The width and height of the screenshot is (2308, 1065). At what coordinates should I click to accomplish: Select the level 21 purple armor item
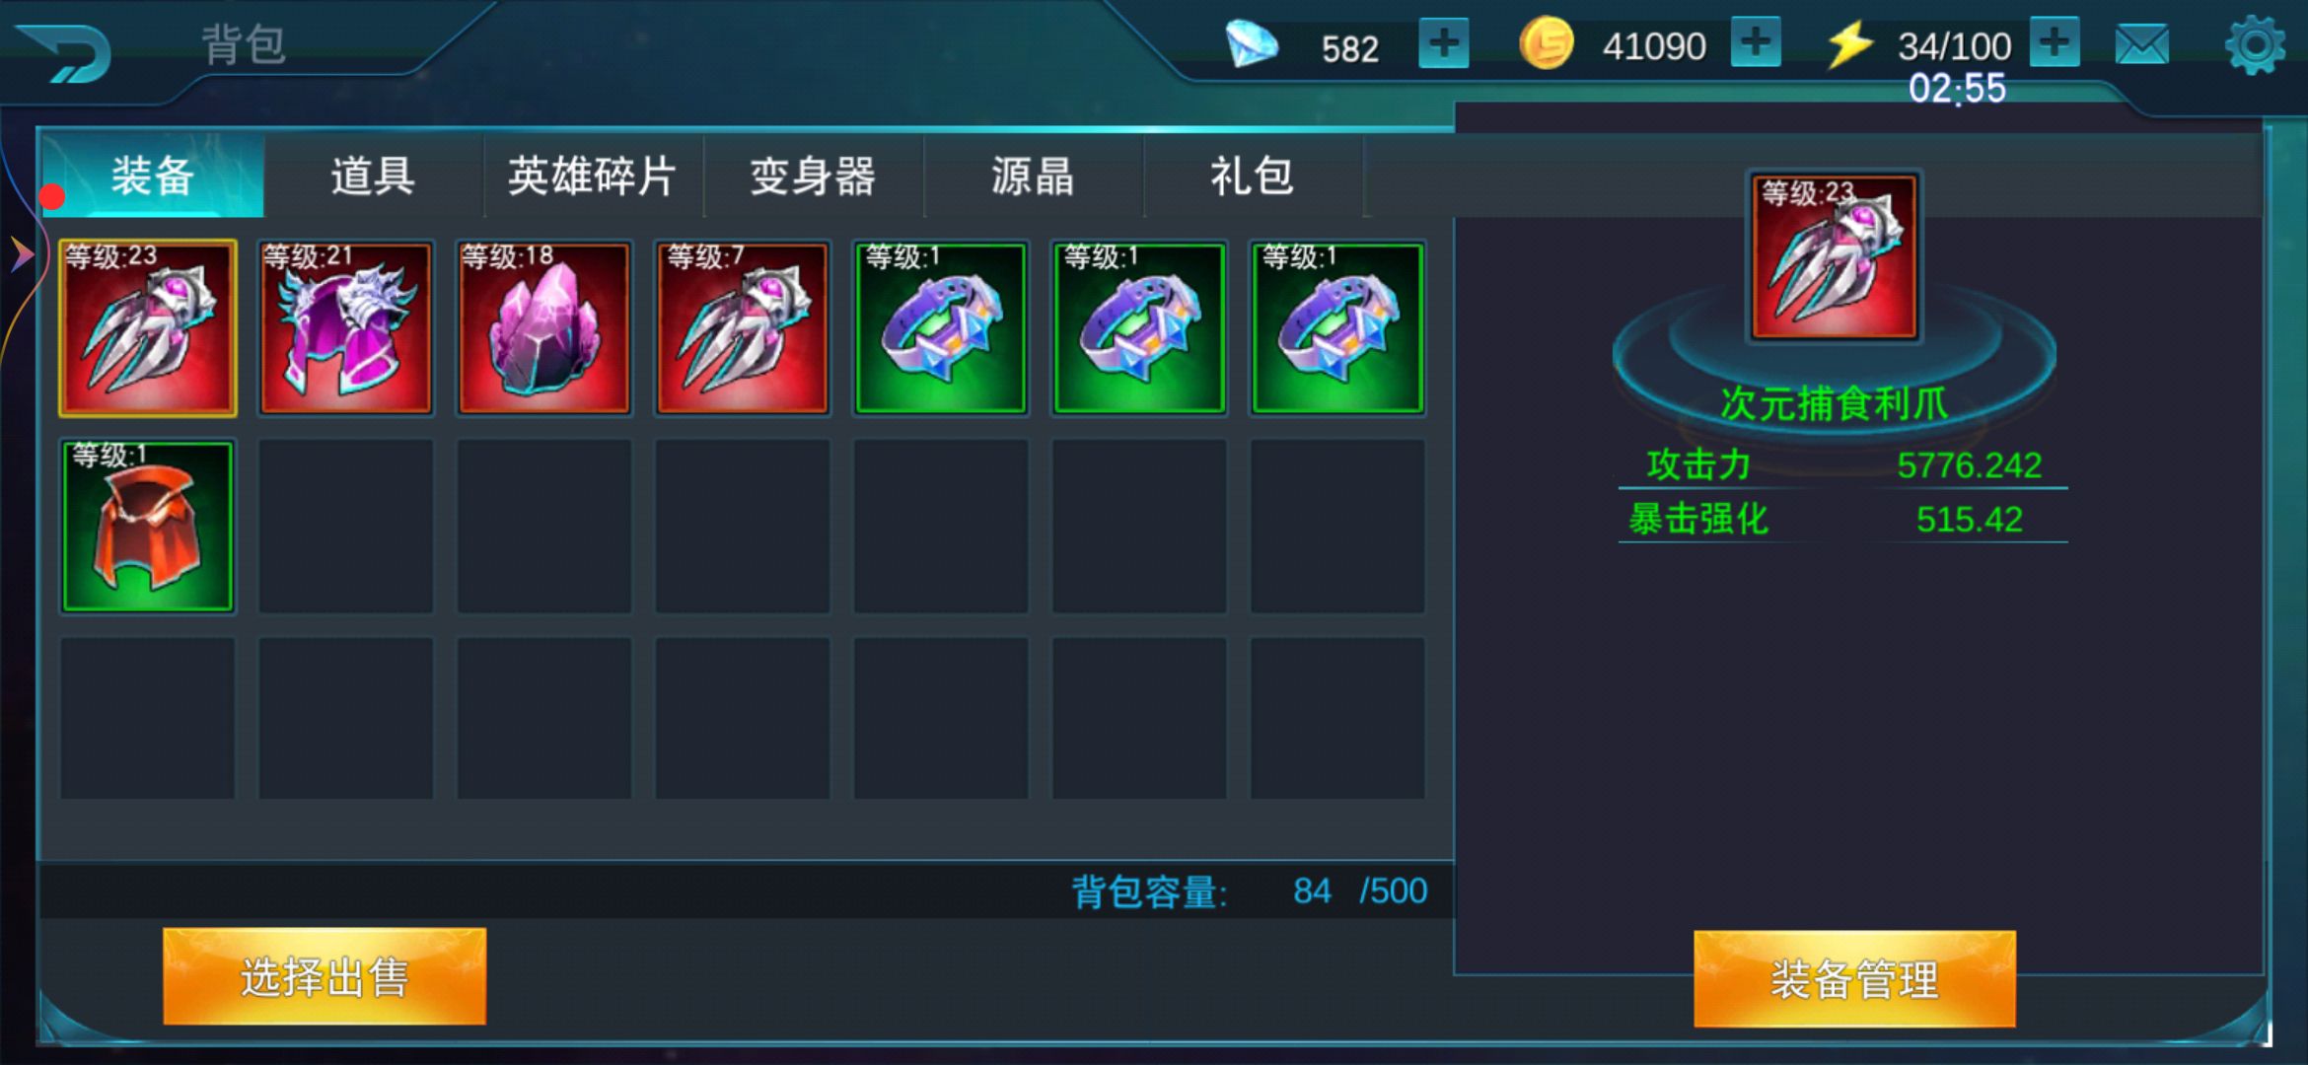[x=346, y=327]
